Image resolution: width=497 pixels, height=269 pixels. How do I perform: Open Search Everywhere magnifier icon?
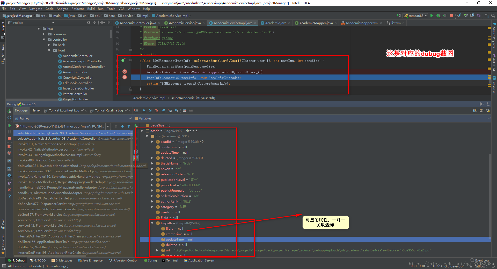(x=493, y=16)
